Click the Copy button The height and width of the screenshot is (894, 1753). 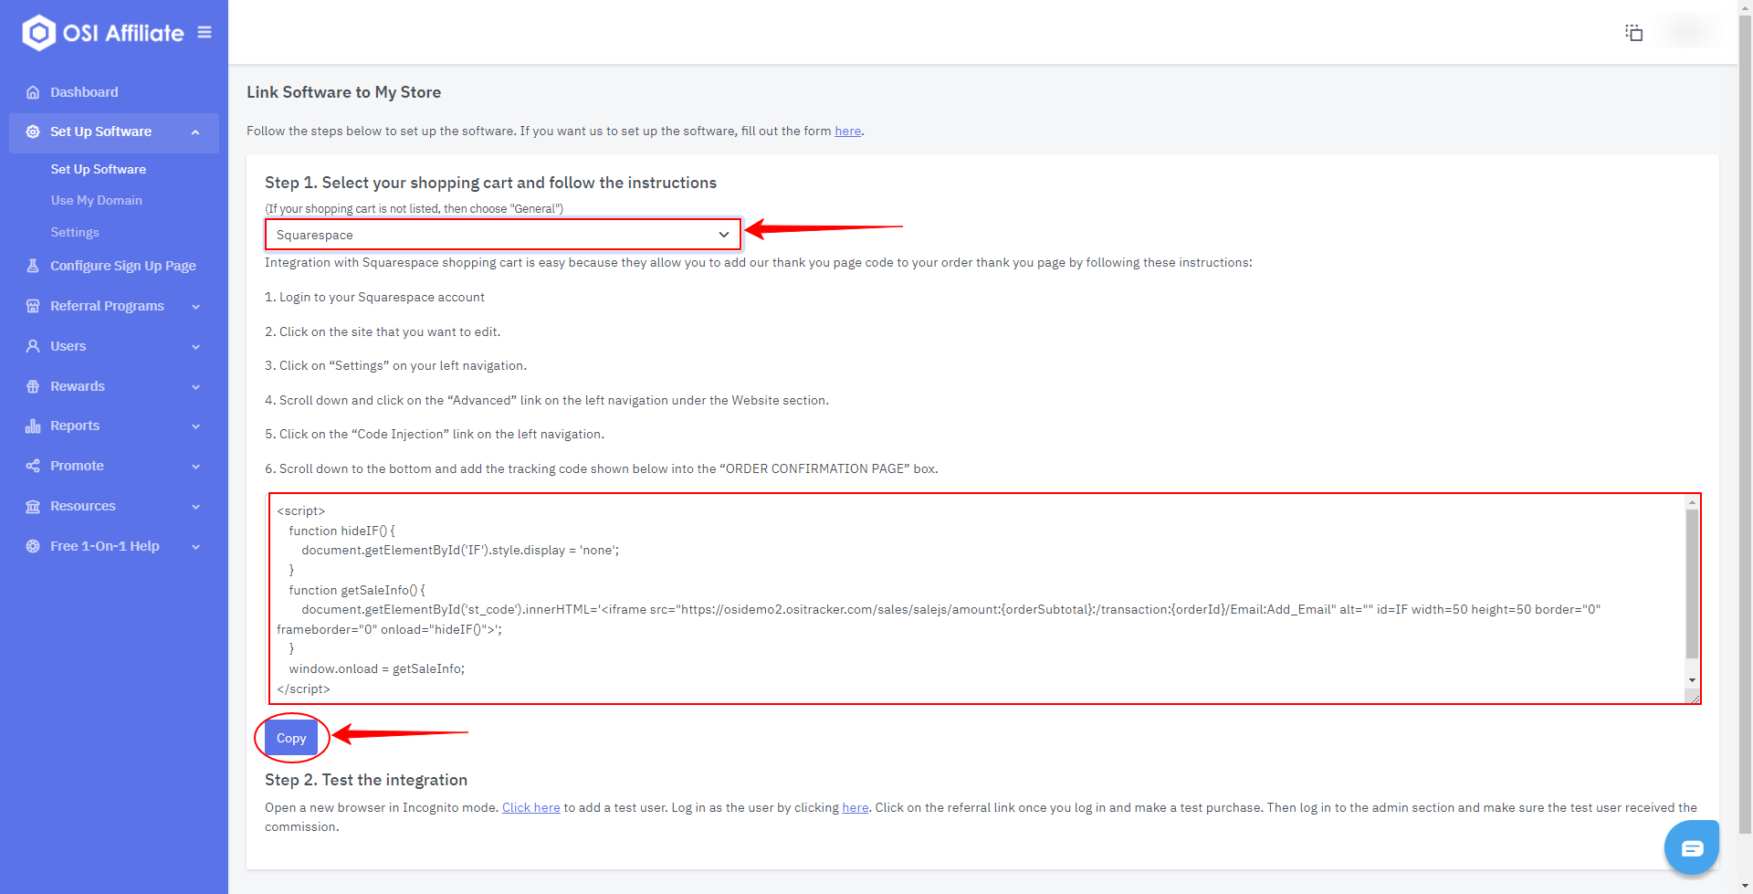291,738
